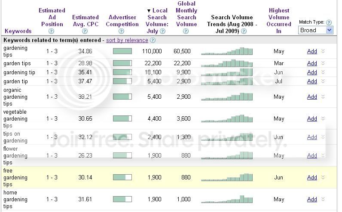This screenshot has width=342, height=212.
Task: Click help icon under Estimated Avg. CPC
Action: 85,31
